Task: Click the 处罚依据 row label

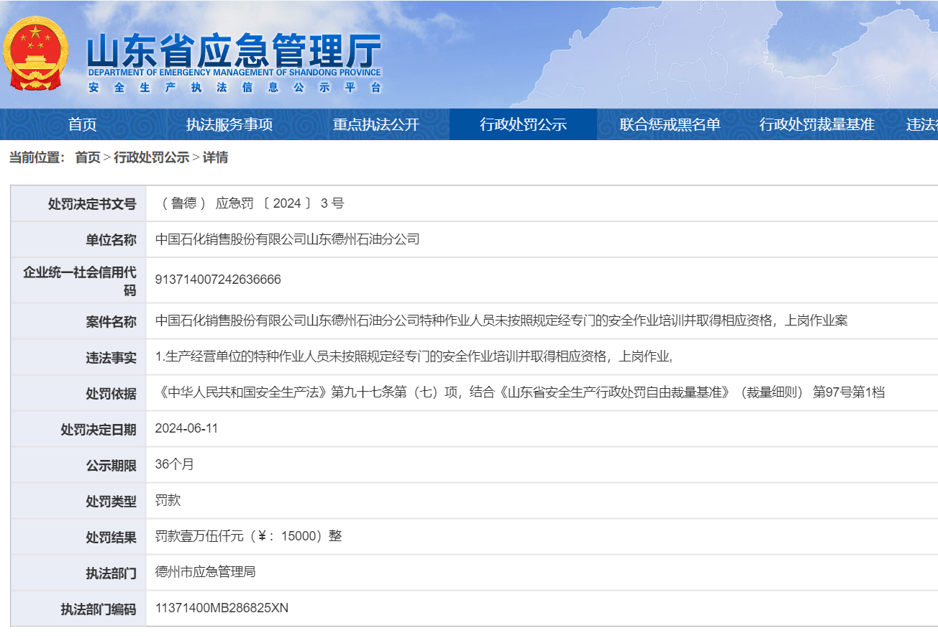Action: coord(111,394)
